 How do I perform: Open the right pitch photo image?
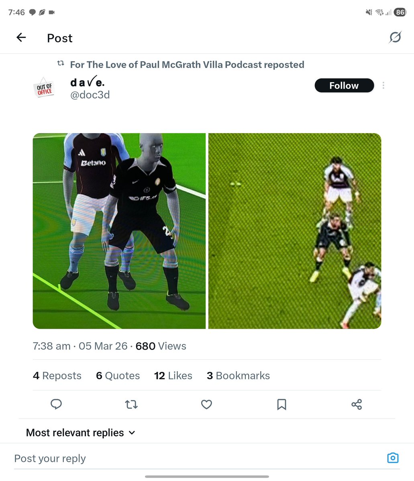tap(295, 231)
